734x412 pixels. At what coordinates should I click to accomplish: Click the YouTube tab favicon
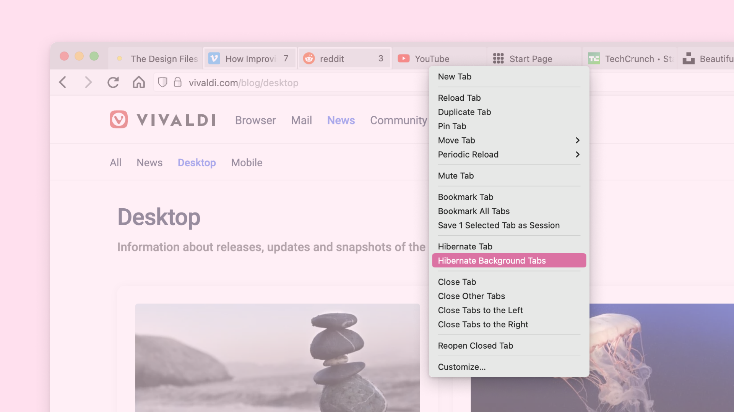(404, 58)
